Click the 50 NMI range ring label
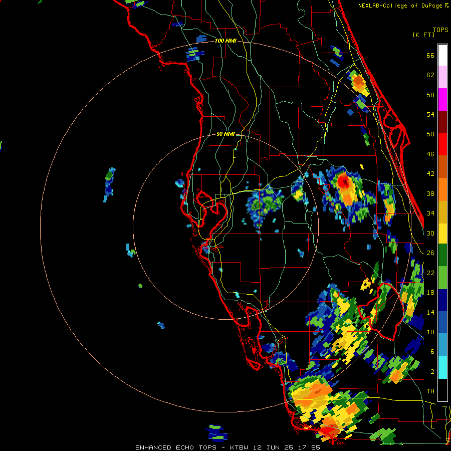The image size is (451, 451). point(225,134)
